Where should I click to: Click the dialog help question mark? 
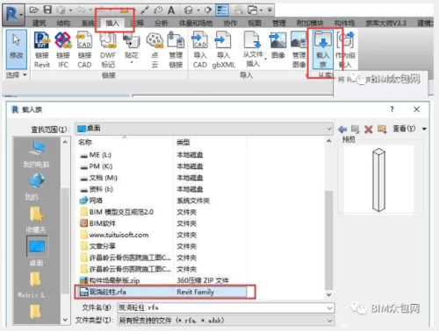pos(392,109)
